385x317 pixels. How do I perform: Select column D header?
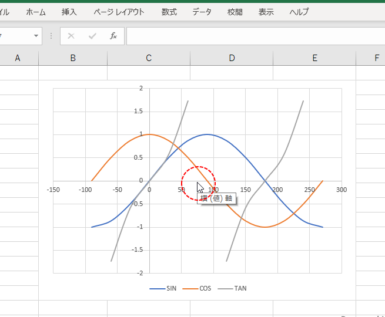pos(232,58)
